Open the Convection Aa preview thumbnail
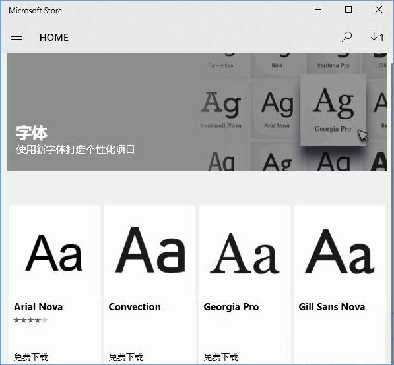Image resolution: width=394 pixels, height=365 pixels. coord(150,250)
